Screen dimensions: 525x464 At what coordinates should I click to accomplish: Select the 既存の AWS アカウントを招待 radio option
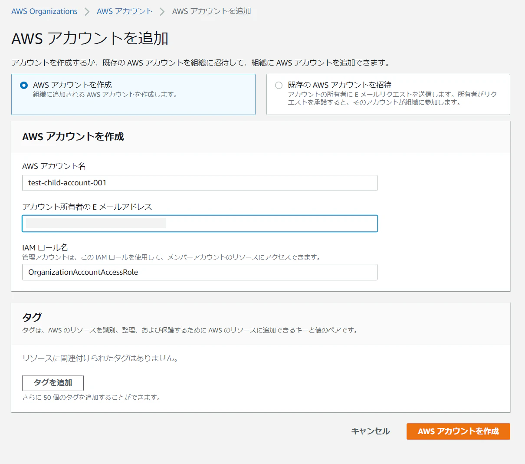[279, 85]
